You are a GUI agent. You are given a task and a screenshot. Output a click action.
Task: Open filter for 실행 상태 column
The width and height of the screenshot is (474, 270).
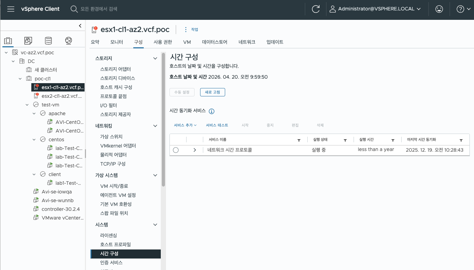point(345,140)
